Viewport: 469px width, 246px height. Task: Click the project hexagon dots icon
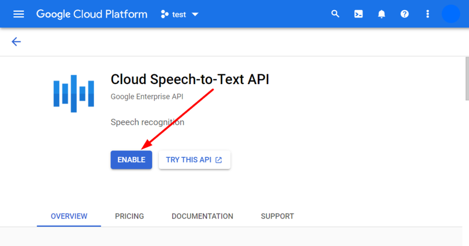pyautogui.click(x=164, y=14)
